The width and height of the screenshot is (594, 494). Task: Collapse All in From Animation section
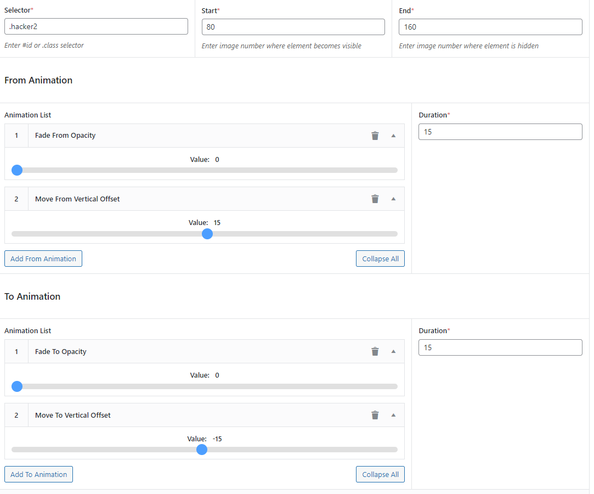[380, 259]
